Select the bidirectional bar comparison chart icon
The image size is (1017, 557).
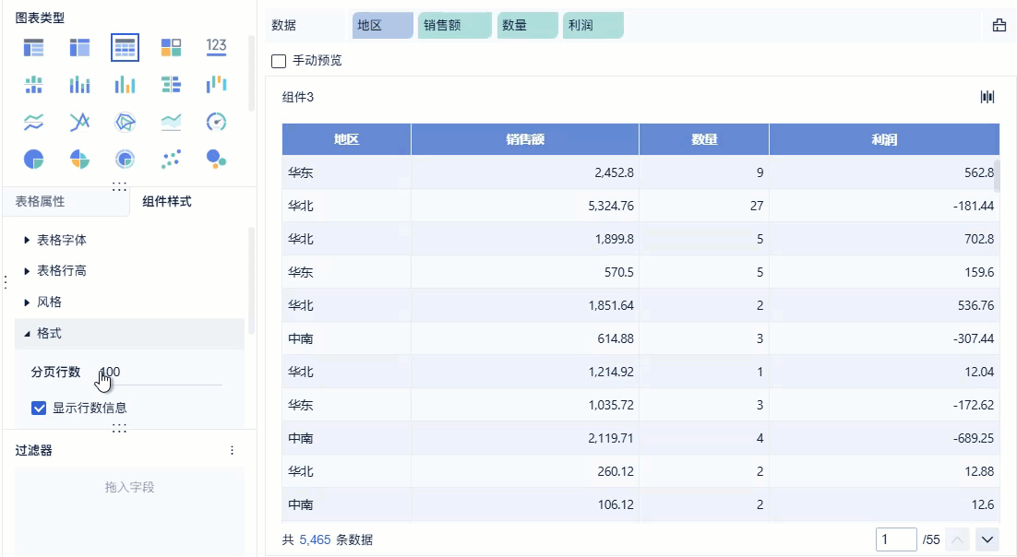(171, 84)
